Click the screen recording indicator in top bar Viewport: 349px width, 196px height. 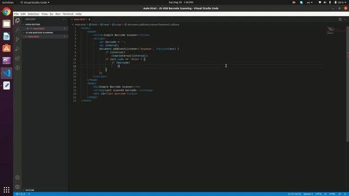click(x=294, y=2)
